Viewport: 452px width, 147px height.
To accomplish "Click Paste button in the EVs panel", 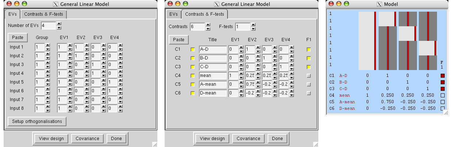I will 18,38.
